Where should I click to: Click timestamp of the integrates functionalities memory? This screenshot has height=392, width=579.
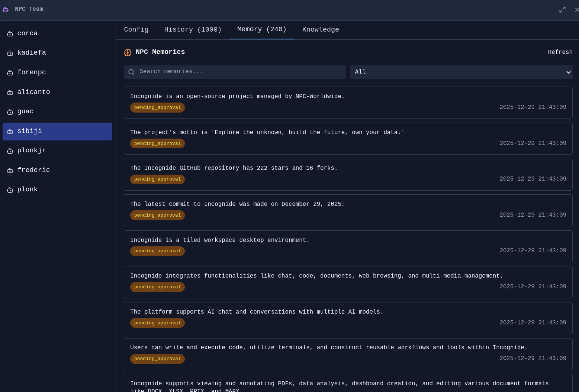(533, 287)
